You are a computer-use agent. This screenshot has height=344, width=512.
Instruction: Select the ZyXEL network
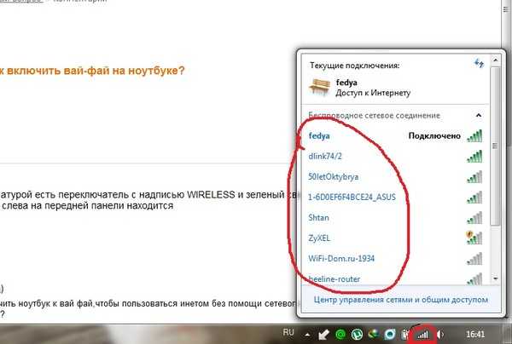pyautogui.click(x=395, y=238)
